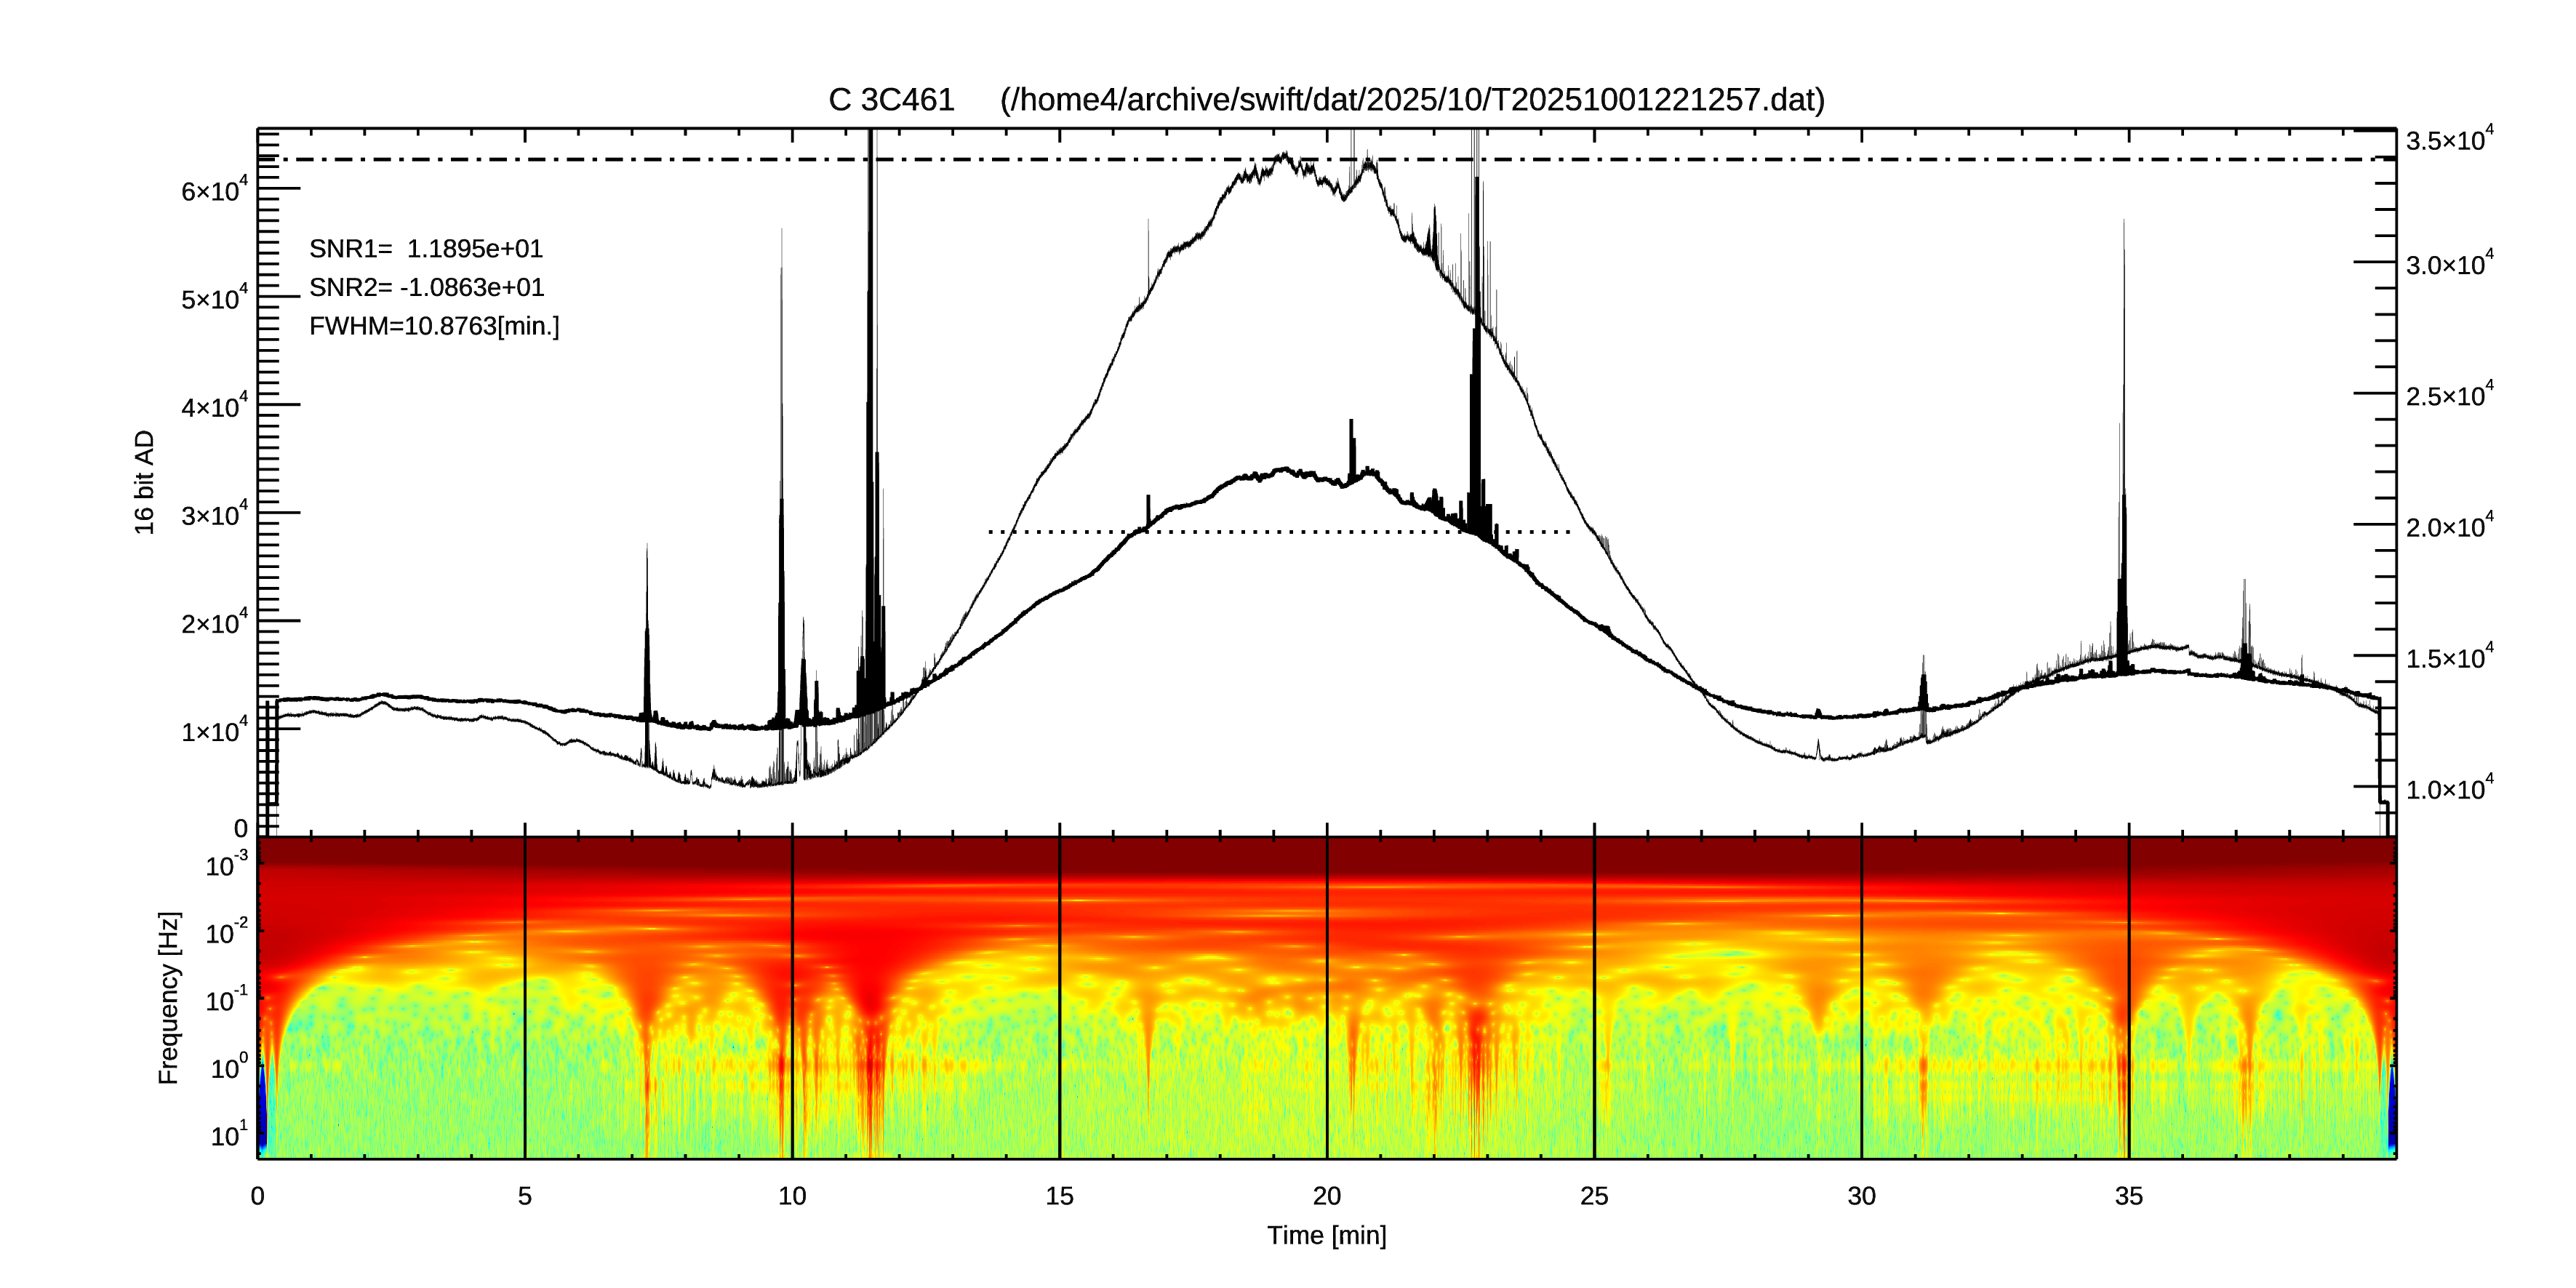
Task: Click the 10^-1 frequency axis label
Action: pyautogui.click(x=226, y=999)
